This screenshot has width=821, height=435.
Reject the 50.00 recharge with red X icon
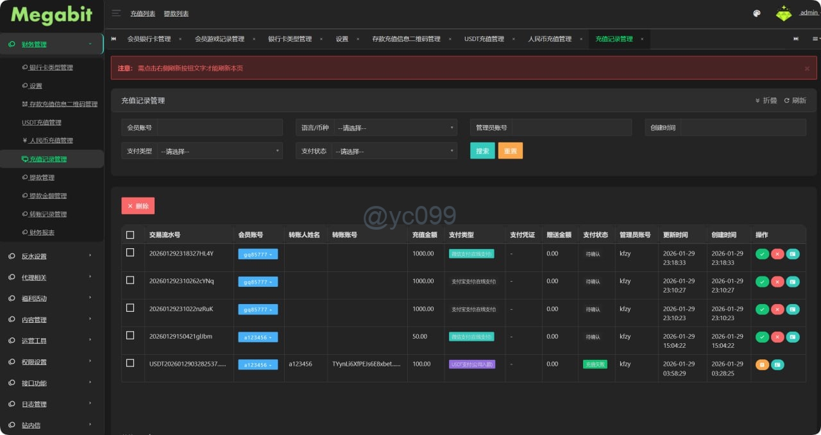tap(777, 337)
